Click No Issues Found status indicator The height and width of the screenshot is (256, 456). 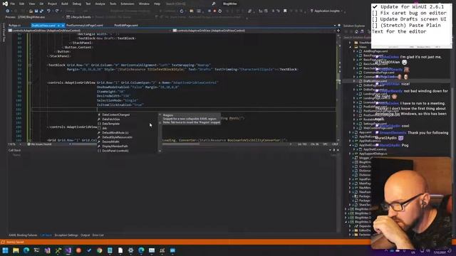[39, 144]
